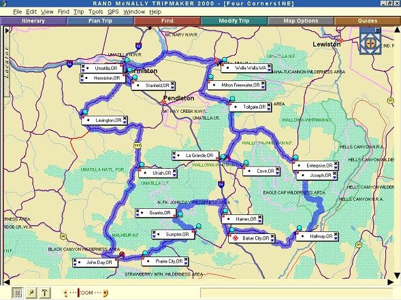
Task: Click the zoom out face icon
Action: 66,293
